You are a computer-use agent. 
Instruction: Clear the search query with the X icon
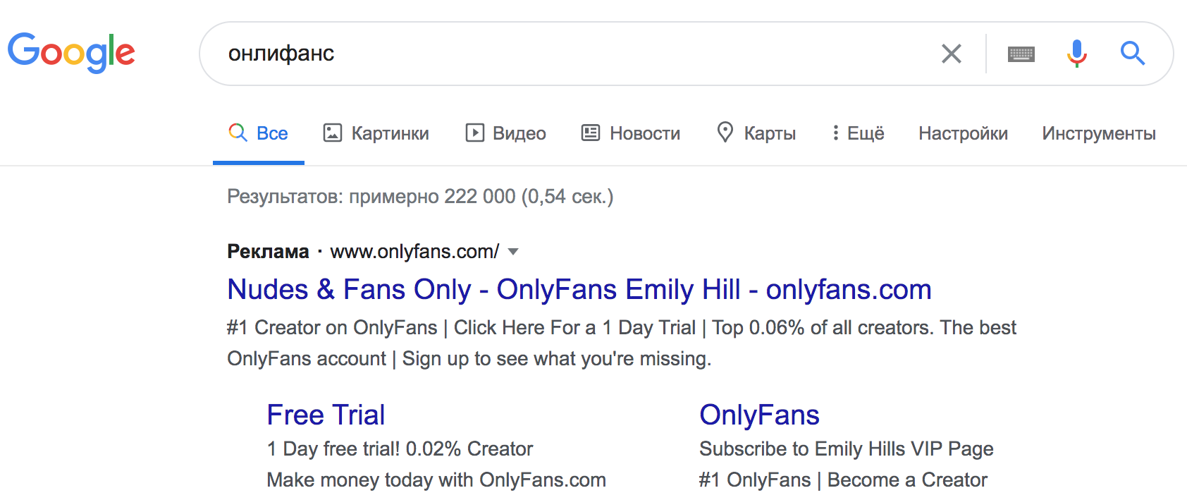pyautogui.click(x=952, y=54)
